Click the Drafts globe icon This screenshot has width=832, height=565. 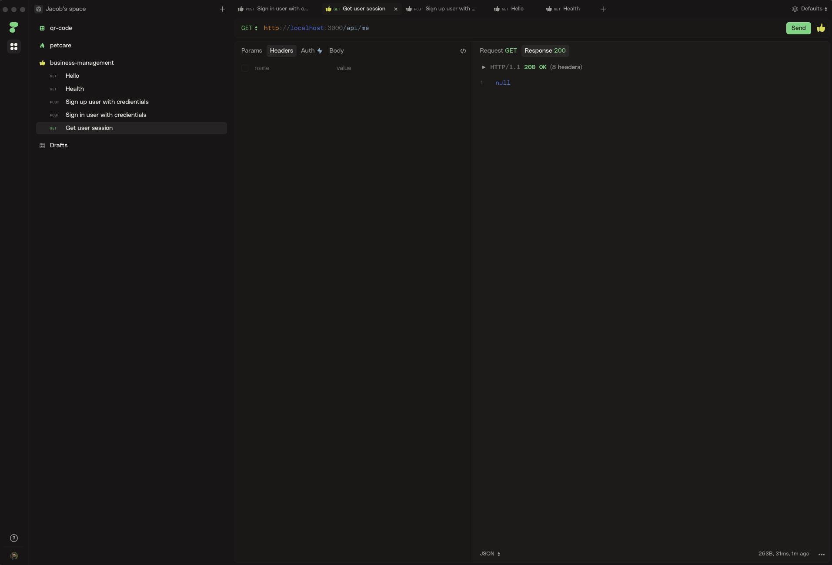[42, 146]
